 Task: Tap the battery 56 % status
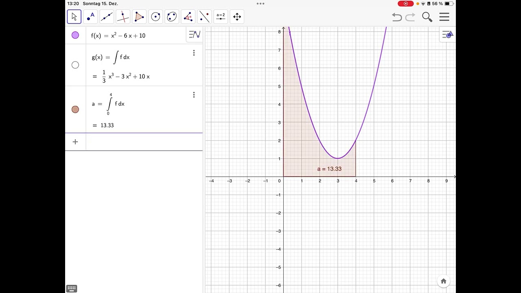[443, 4]
